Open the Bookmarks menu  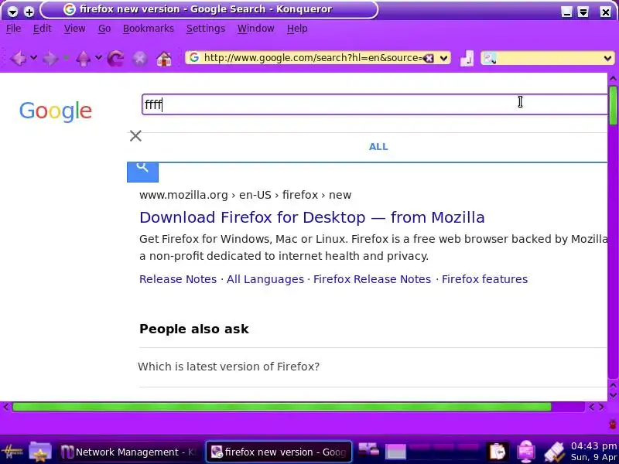coord(149,29)
